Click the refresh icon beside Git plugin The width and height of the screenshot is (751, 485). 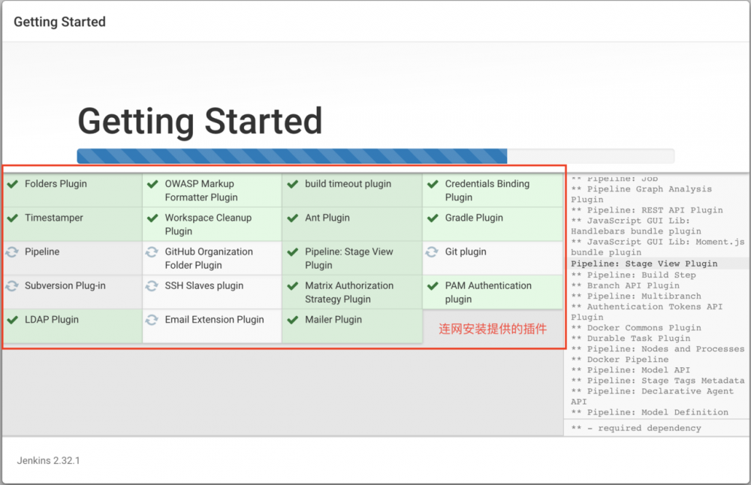[x=434, y=252]
